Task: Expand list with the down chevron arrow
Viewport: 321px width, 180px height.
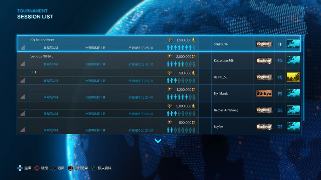Action: click(x=158, y=141)
